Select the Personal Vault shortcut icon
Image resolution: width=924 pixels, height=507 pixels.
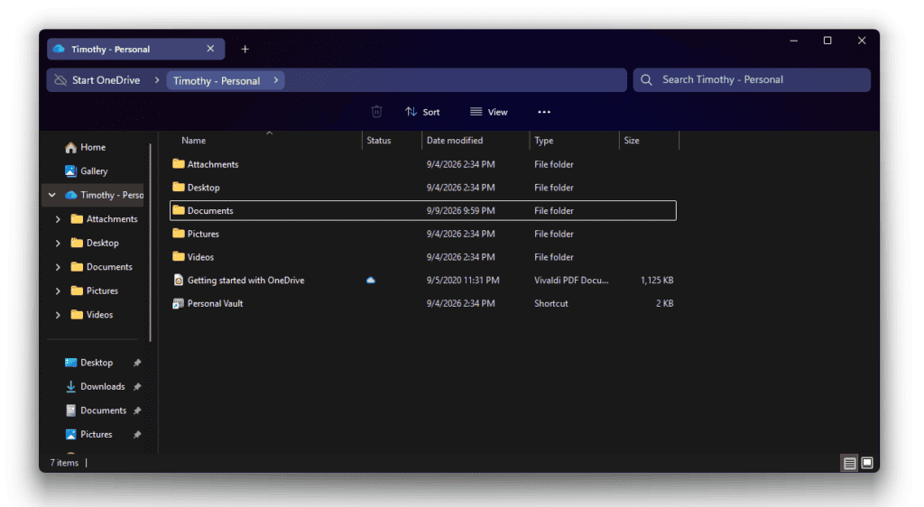pos(178,303)
